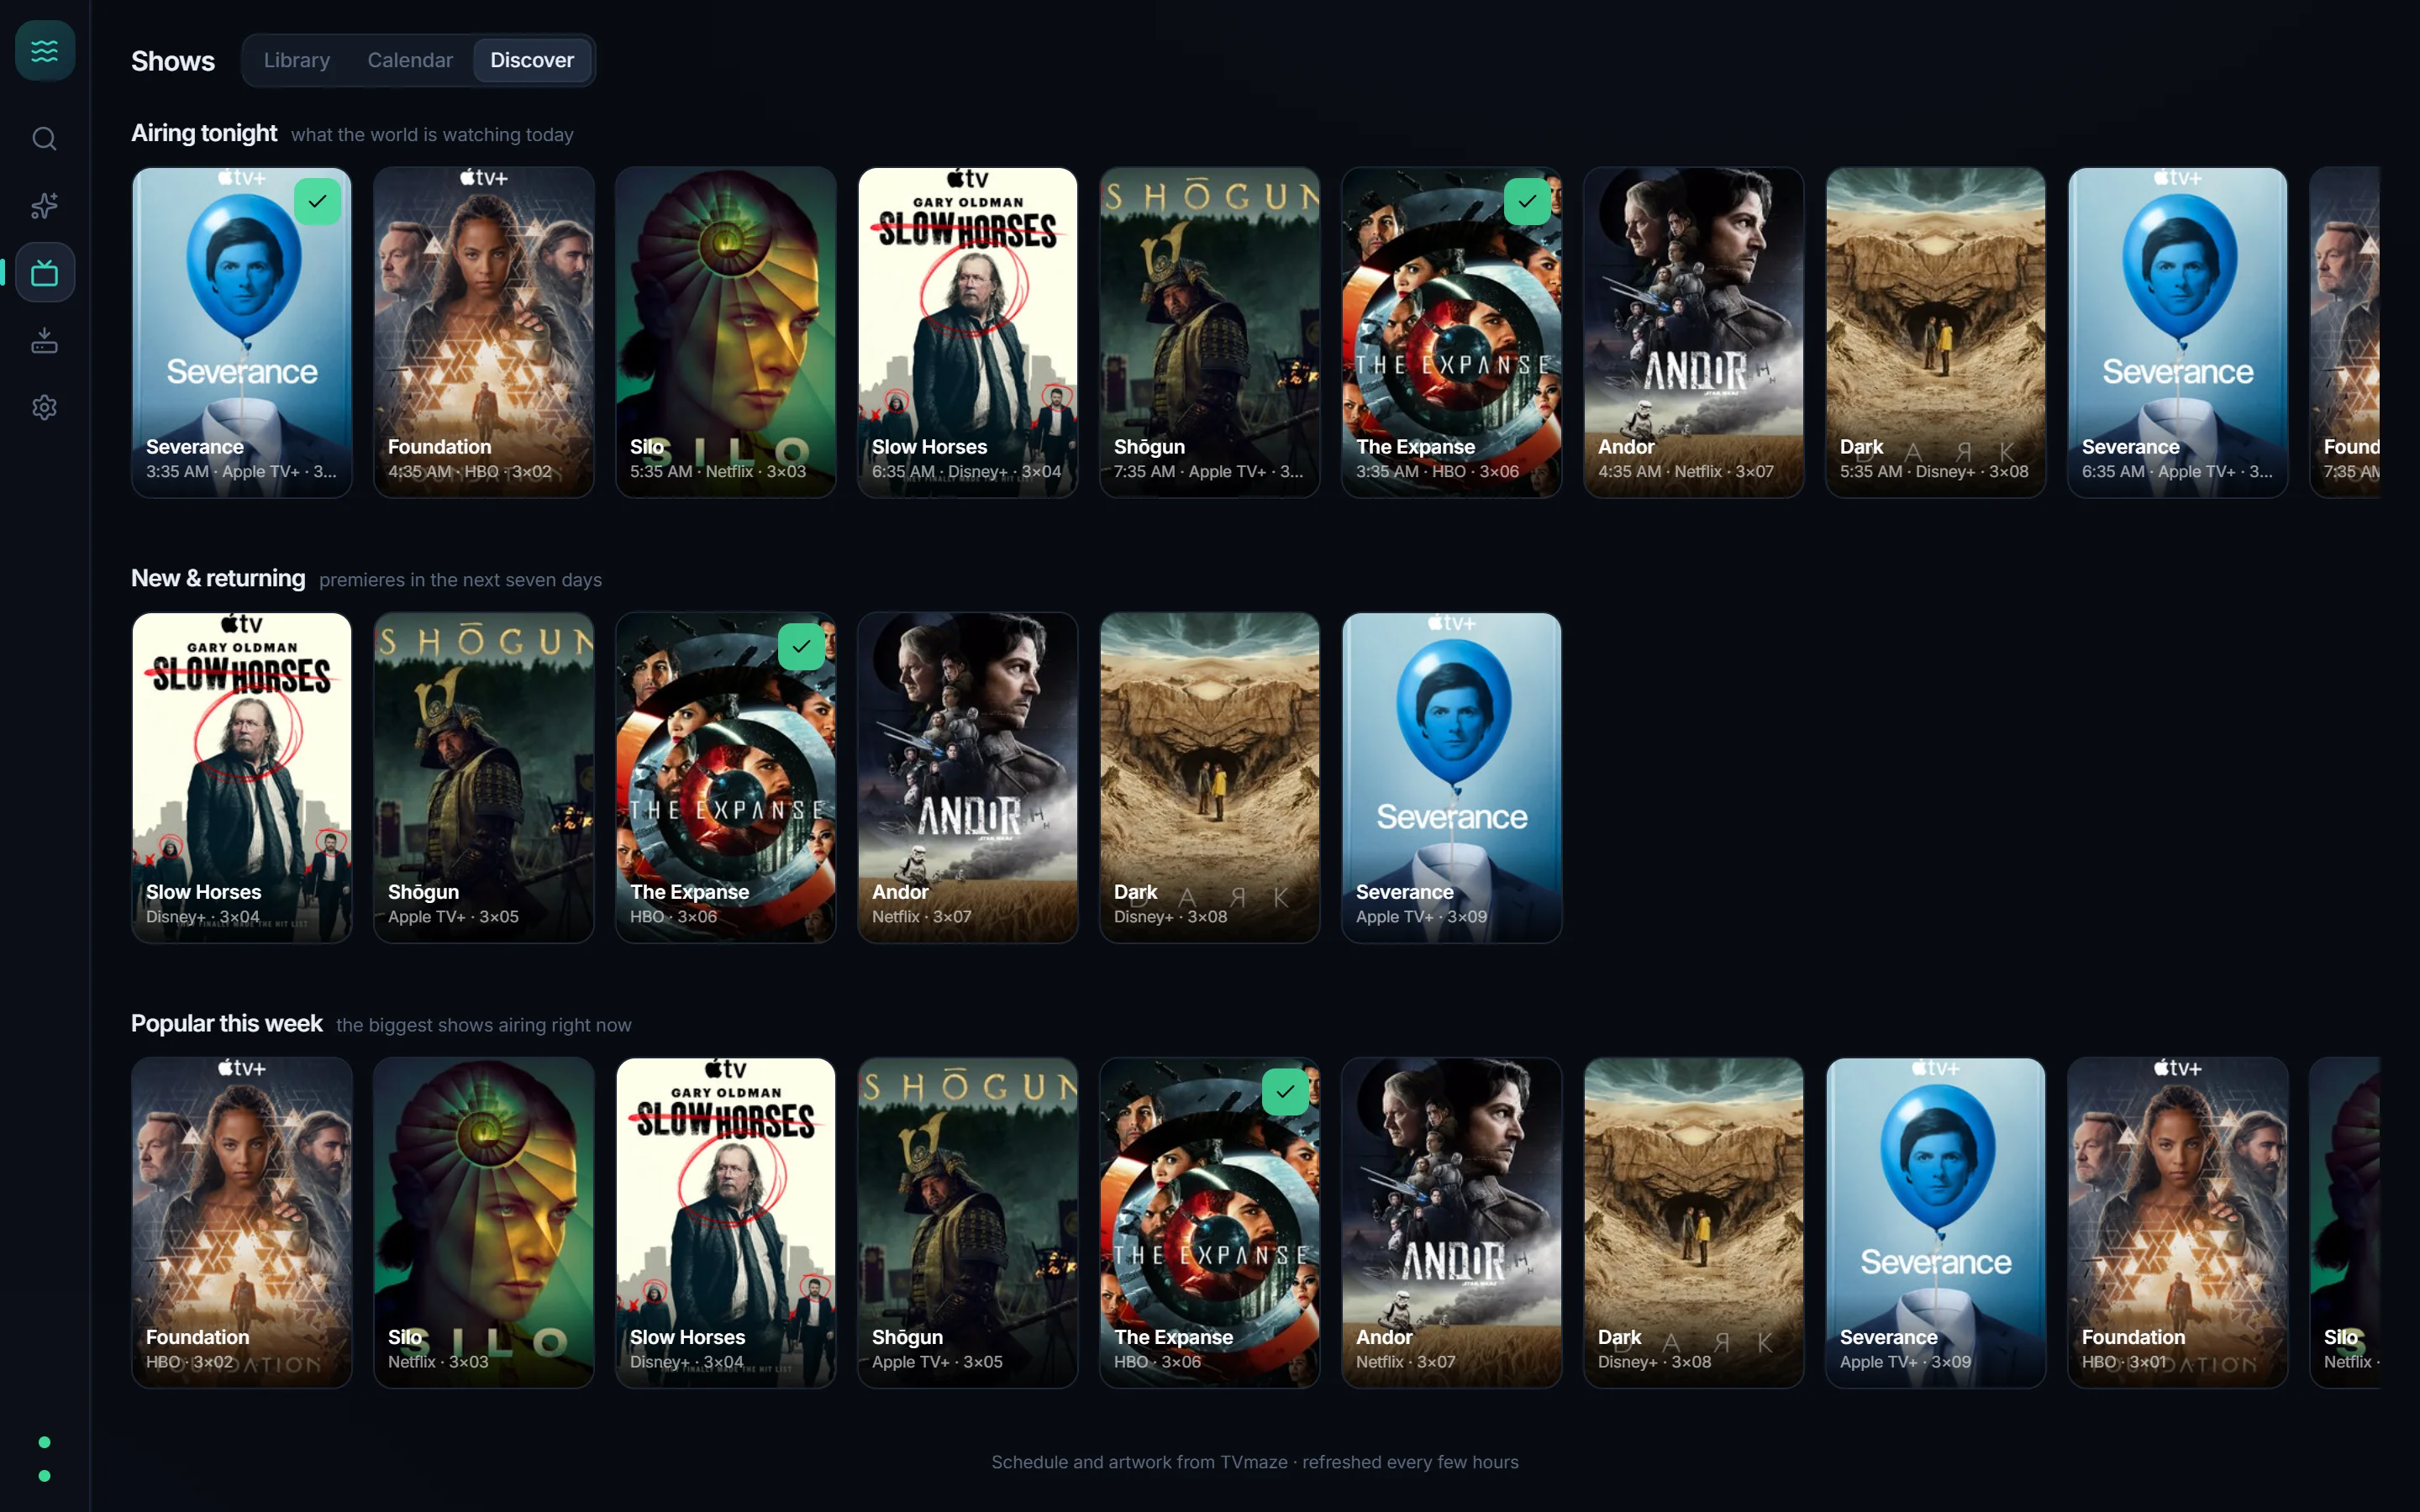Select the TV shows sidebar icon
Screen dimensions: 2420x1512
[x=45, y=272]
